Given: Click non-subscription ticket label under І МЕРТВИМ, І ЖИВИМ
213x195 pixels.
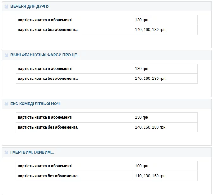Looking at the screenshot, I should click(48, 176).
